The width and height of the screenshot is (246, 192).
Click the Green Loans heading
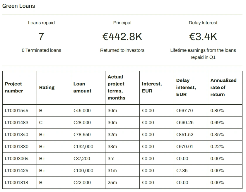pyautogui.click(x=19, y=6)
